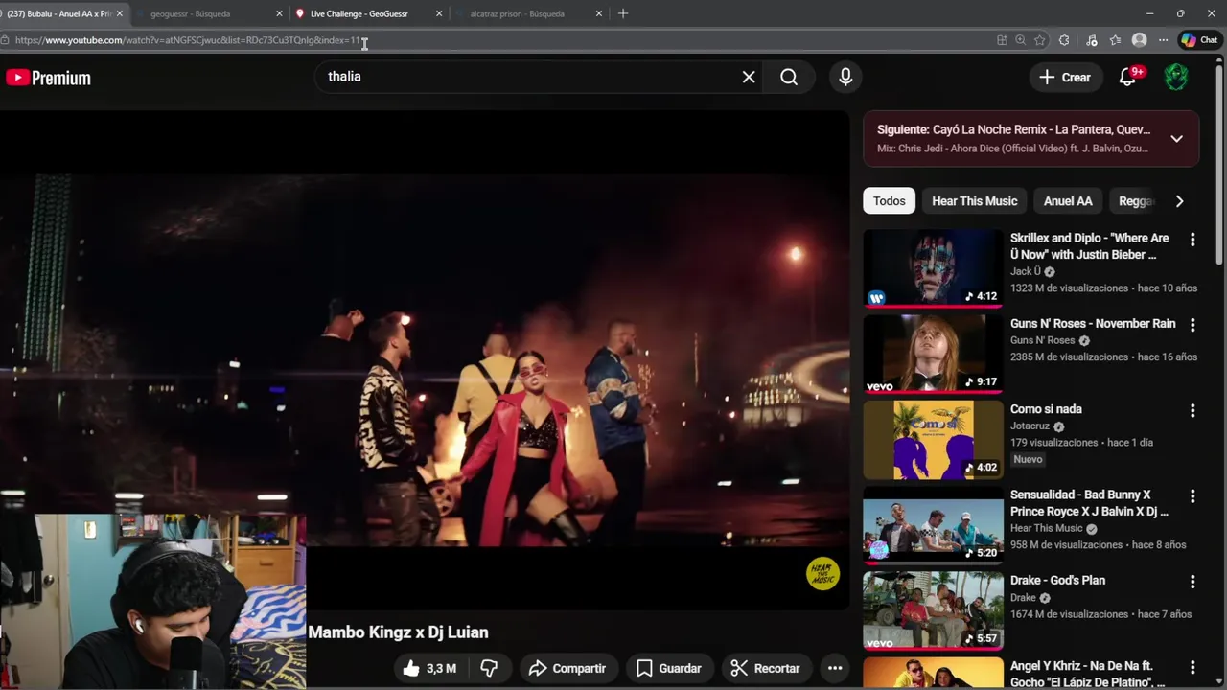
Task: Play the Angel Y Khriz video thumbnail
Action: (933, 673)
